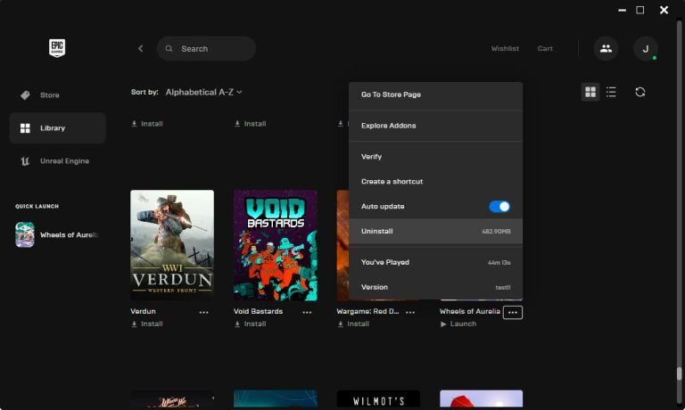Open the Library section

pyautogui.click(x=57, y=128)
